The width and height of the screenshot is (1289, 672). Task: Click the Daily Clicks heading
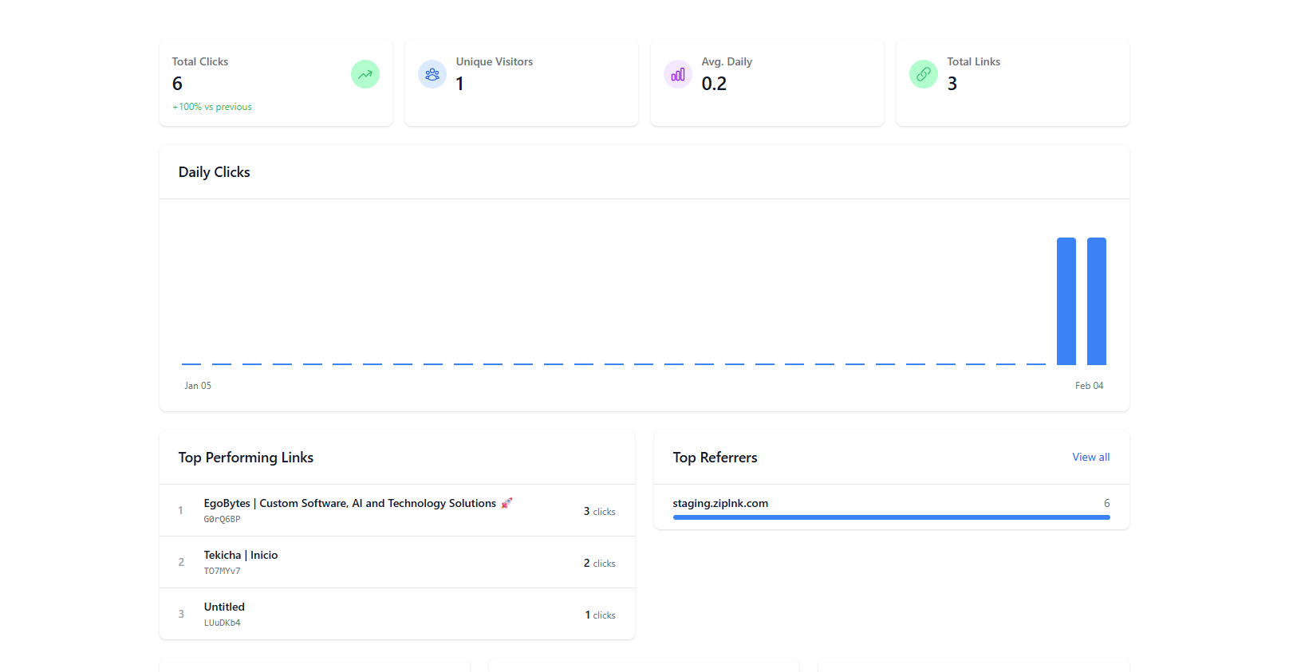click(x=215, y=172)
